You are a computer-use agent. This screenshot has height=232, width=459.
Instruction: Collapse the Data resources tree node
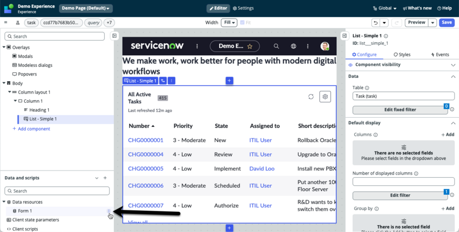pyautogui.click(x=4, y=202)
